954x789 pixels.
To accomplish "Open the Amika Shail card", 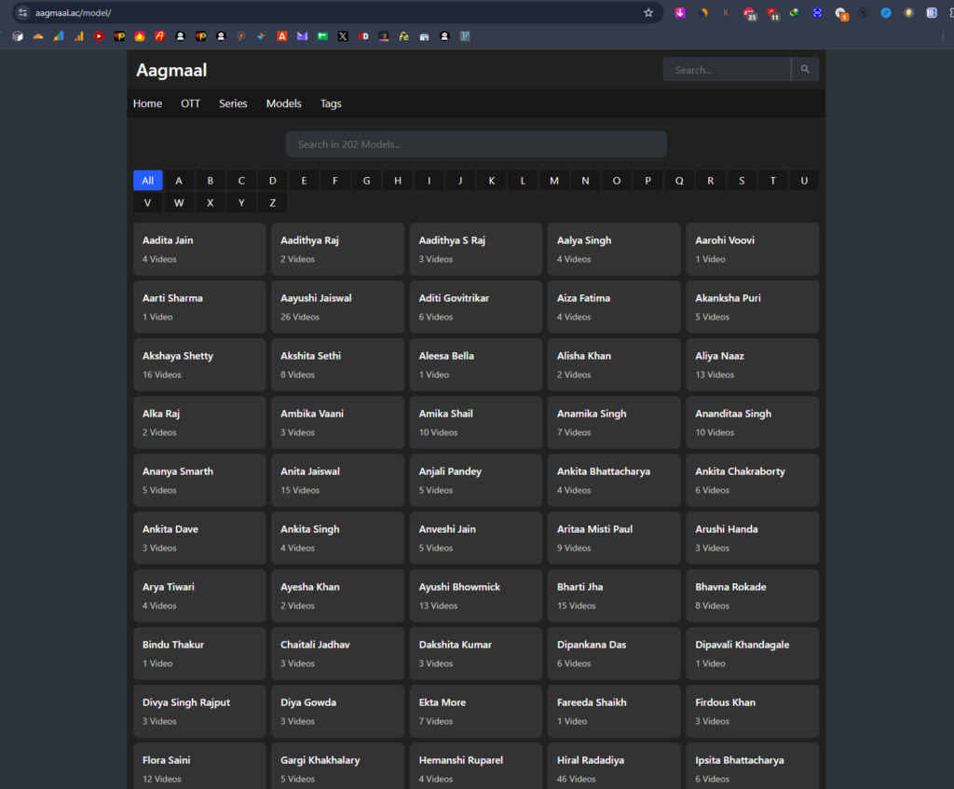I will (476, 422).
